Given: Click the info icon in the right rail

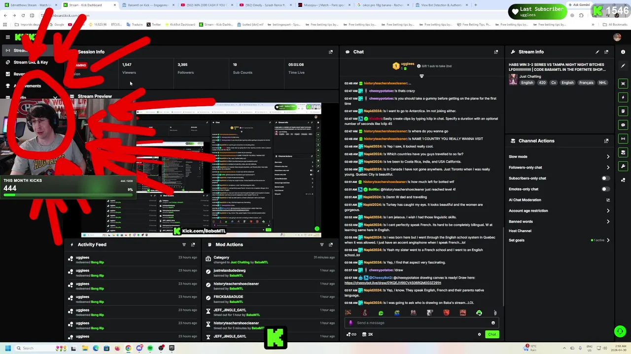Looking at the screenshot, I should [x=623, y=52].
